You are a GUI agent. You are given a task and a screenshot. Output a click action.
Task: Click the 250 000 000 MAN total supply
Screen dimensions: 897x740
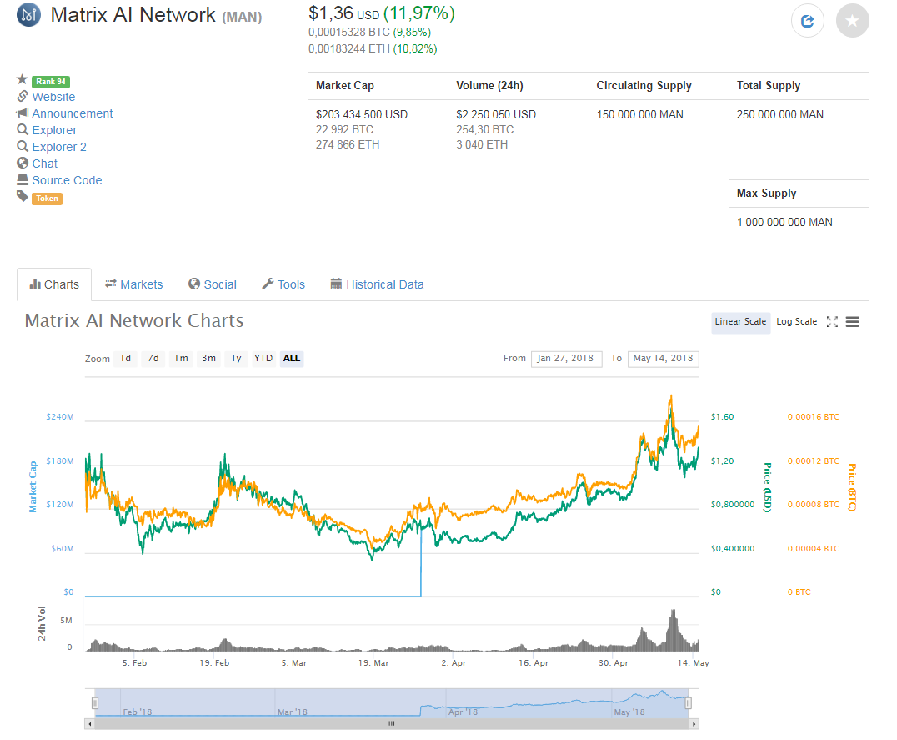[x=780, y=114]
